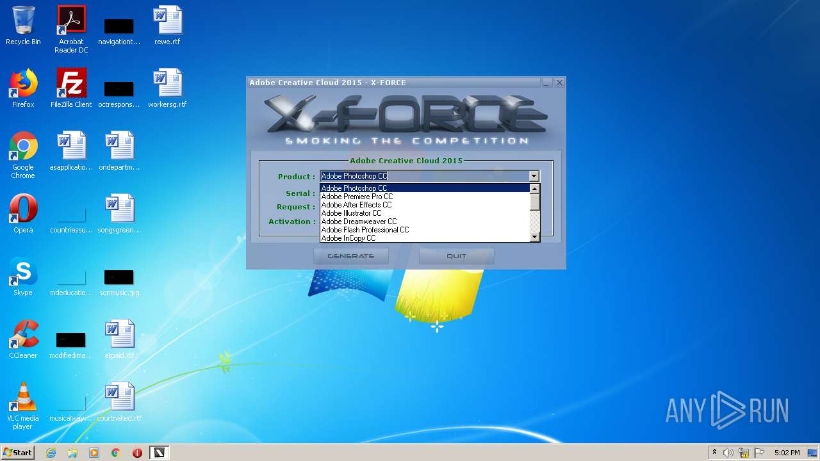
Task: Open media player taskbar icon
Action: click(x=94, y=453)
